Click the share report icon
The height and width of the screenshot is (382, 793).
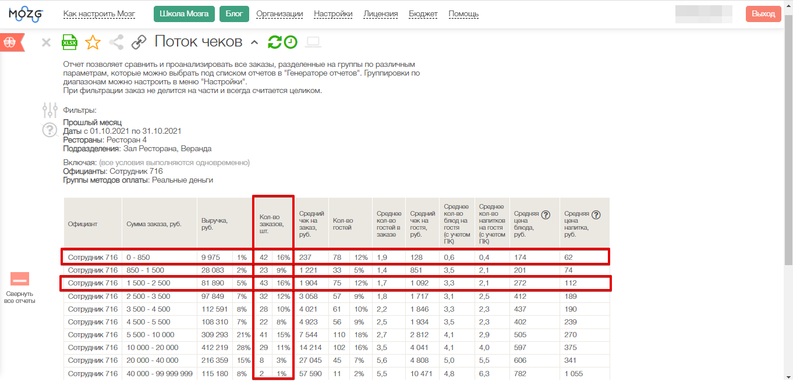pos(116,42)
